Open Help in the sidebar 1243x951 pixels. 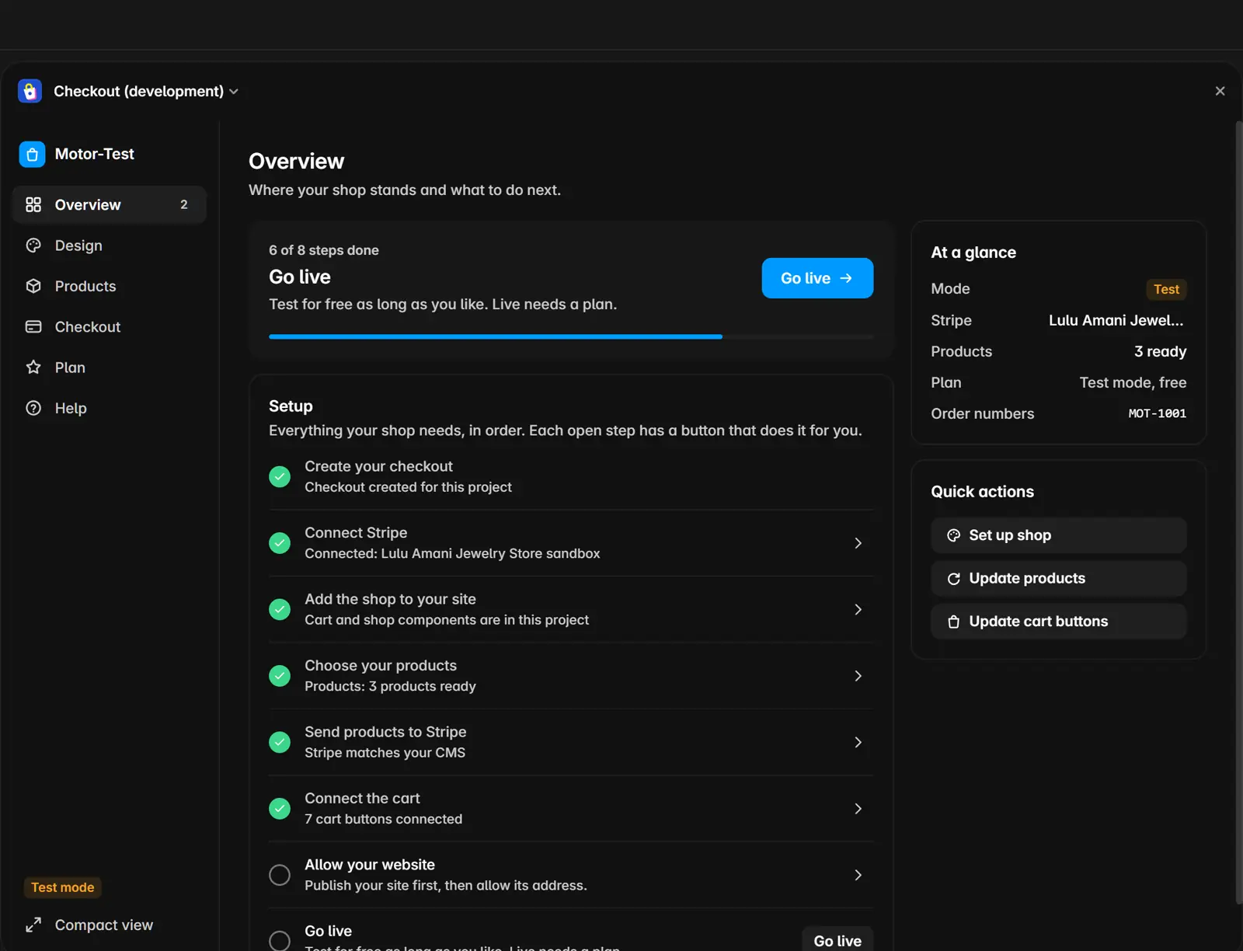click(x=110, y=408)
